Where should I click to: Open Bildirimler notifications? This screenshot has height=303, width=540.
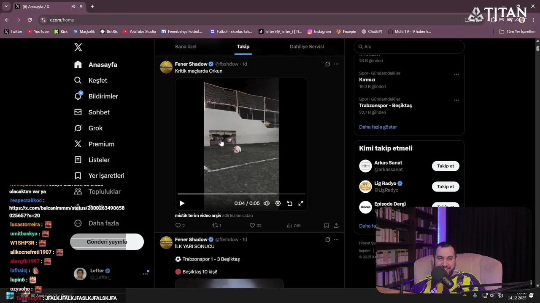96,96
